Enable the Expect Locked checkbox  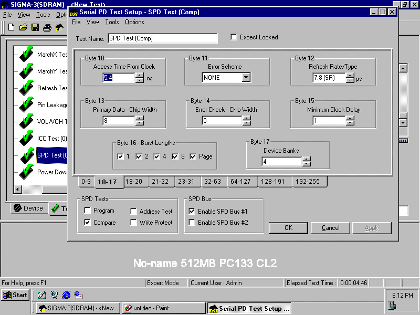coord(234,37)
